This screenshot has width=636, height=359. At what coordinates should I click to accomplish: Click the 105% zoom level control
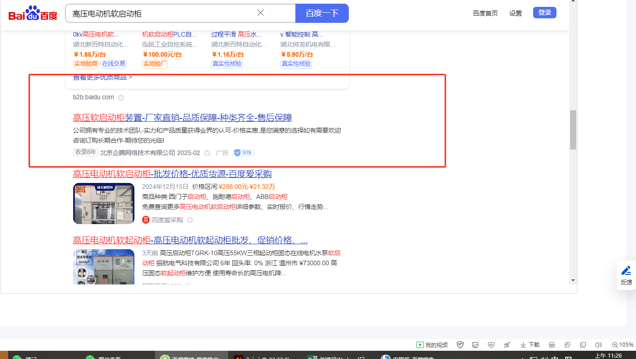[623, 345]
